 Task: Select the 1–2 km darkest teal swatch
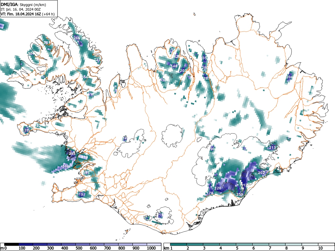pyautogui.click(x=179, y=244)
